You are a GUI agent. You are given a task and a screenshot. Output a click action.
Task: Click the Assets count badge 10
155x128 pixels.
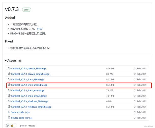click(20, 61)
